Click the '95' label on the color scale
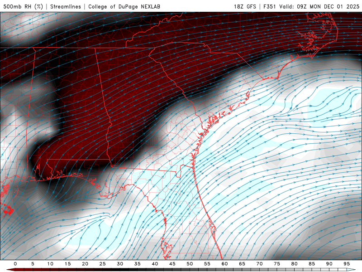 click(x=347, y=264)
